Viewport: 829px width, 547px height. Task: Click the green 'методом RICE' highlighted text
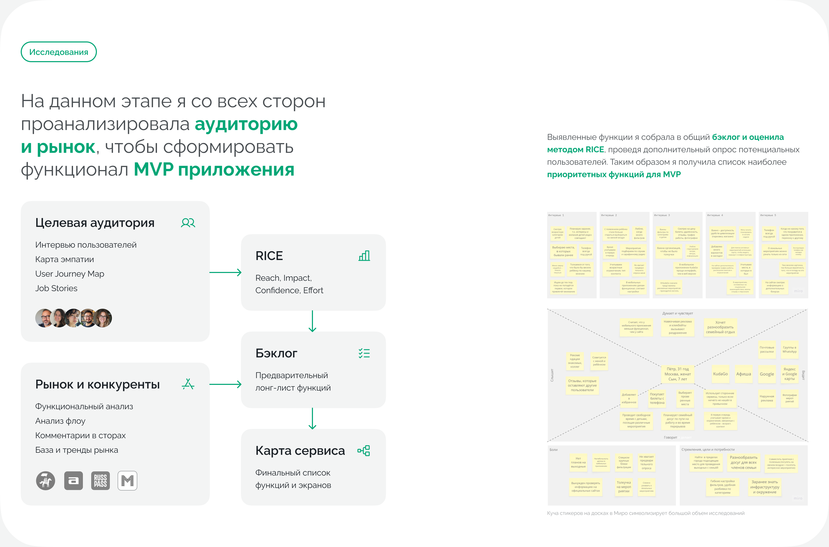[576, 149]
